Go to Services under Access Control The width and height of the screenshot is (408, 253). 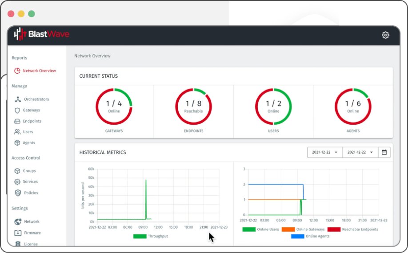click(x=30, y=181)
